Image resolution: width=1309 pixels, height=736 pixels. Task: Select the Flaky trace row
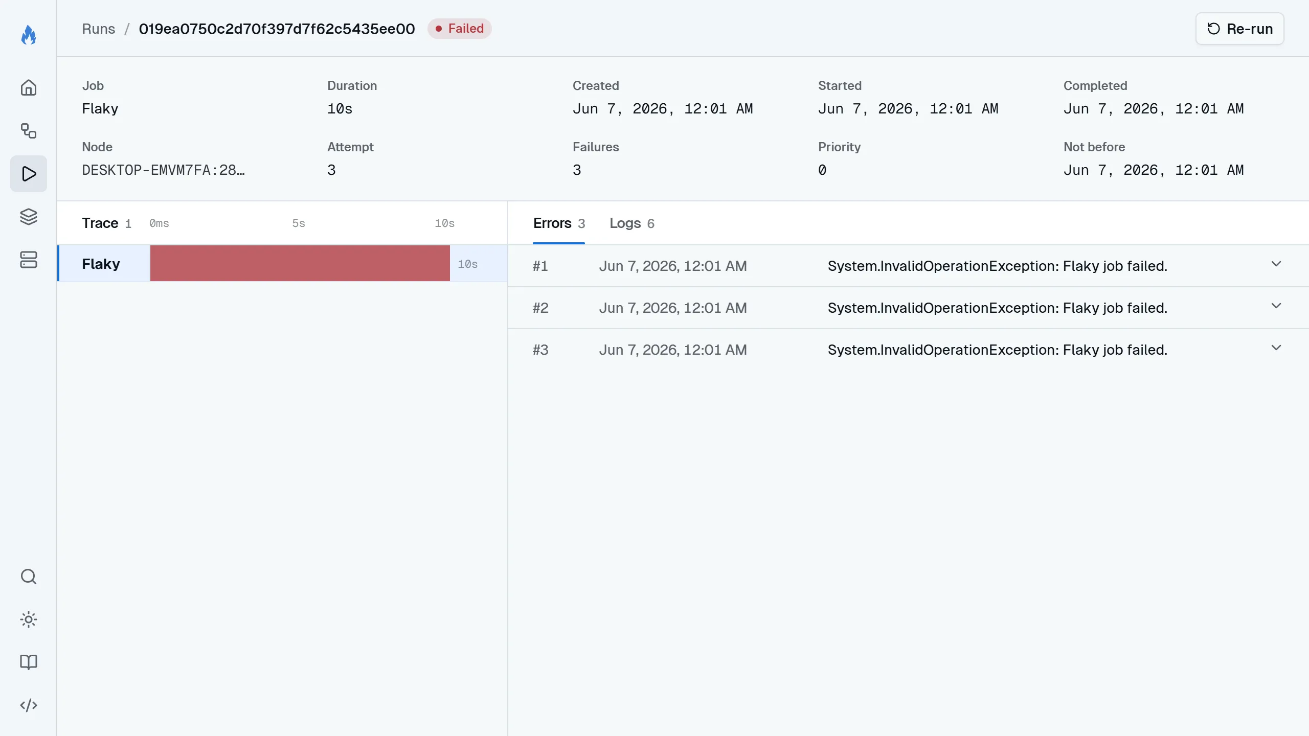(x=282, y=263)
